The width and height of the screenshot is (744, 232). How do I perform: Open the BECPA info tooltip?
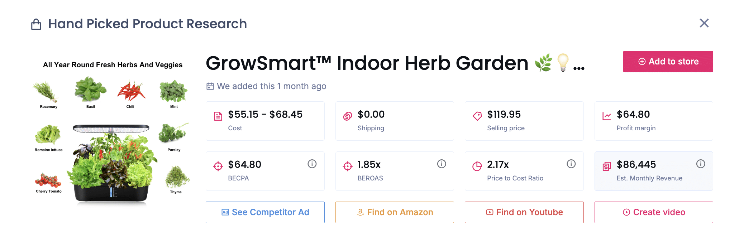point(311,164)
